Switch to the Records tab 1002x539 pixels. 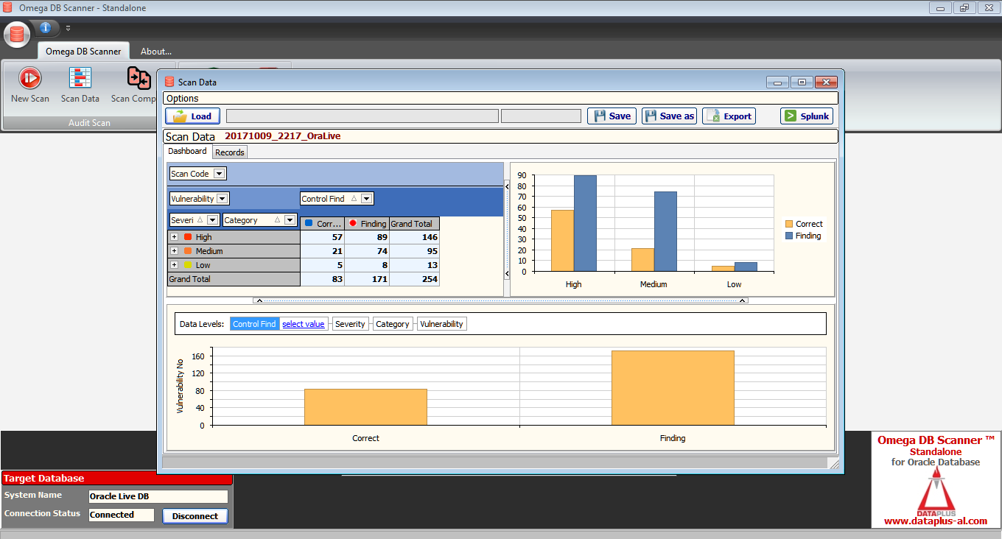tap(230, 152)
